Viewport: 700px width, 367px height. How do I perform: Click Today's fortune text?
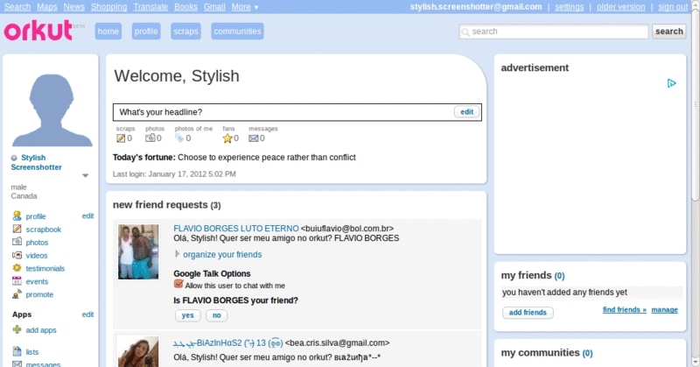click(x=234, y=158)
